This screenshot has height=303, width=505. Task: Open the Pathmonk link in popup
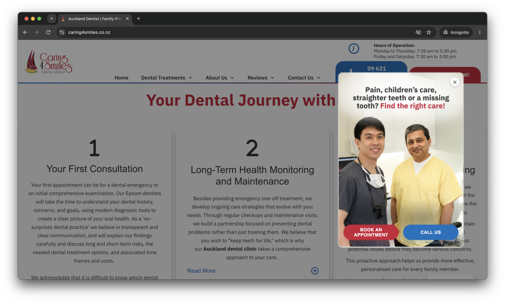click(451, 242)
